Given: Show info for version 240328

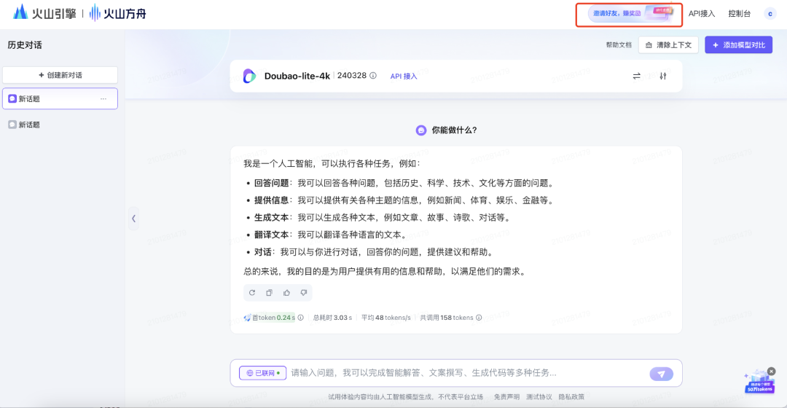Looking at the screenshot, I should click(x=373, y=76).
